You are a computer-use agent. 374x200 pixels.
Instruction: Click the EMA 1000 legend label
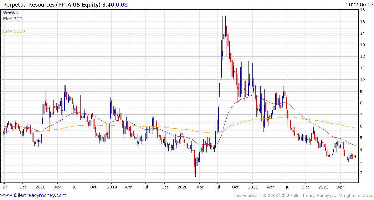pyautogui.click(x=14, y=31)
